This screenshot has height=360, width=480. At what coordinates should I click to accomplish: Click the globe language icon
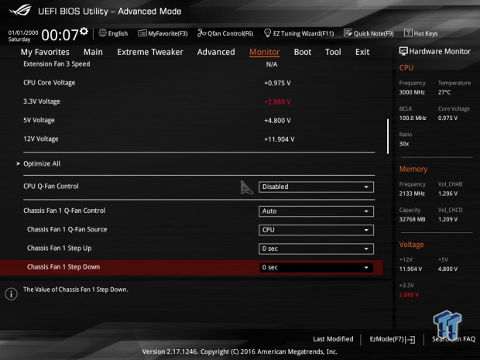102,33
